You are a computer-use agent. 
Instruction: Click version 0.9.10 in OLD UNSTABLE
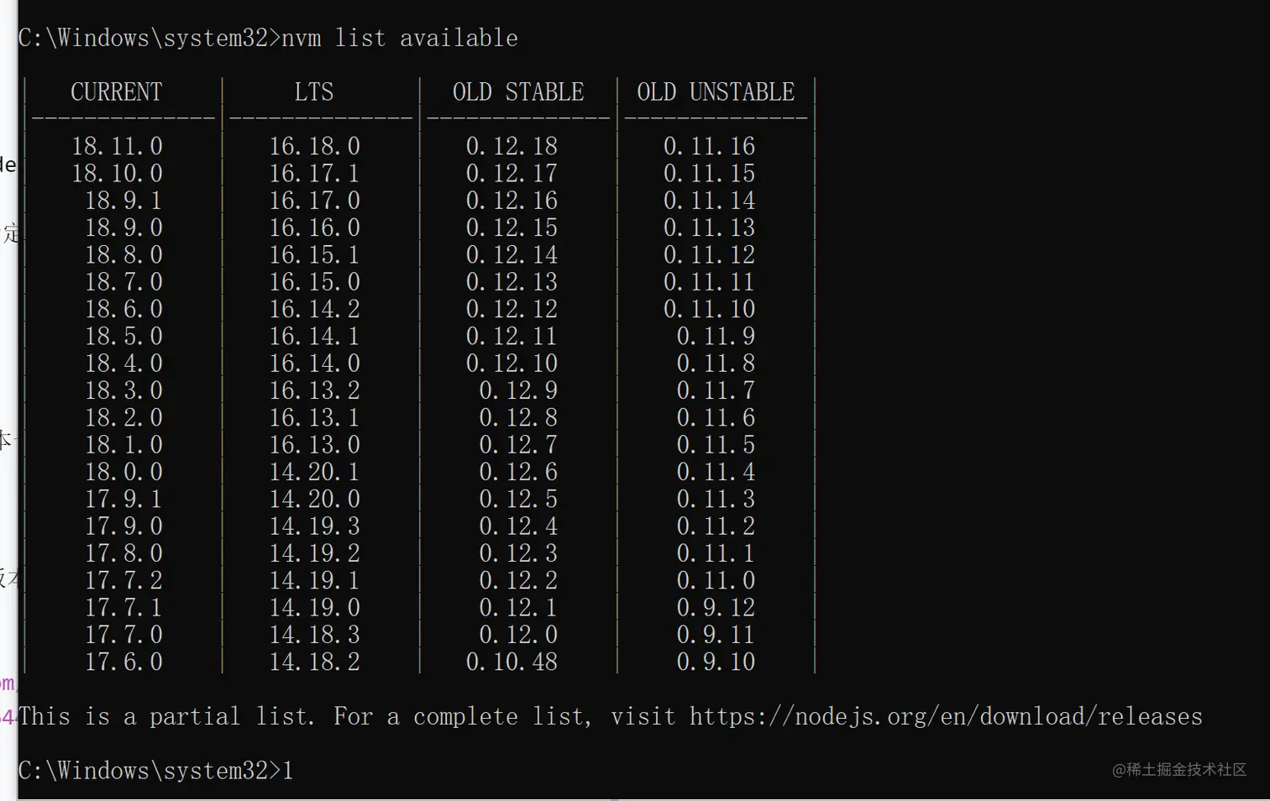[716, 662]
